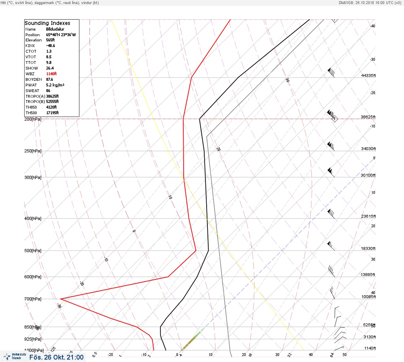Viewport: 404px width, 362px height.
Task: Click the TTOT value 9.8
Action: click(49, 62)
